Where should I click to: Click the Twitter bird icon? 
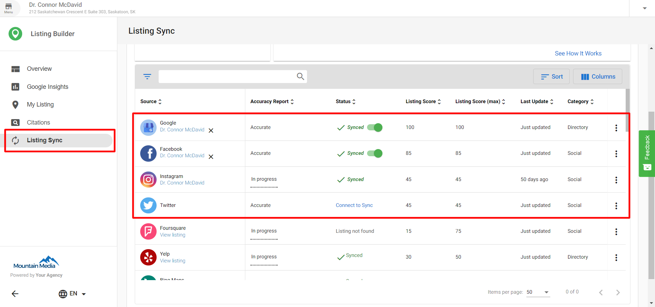pos(148,205)
